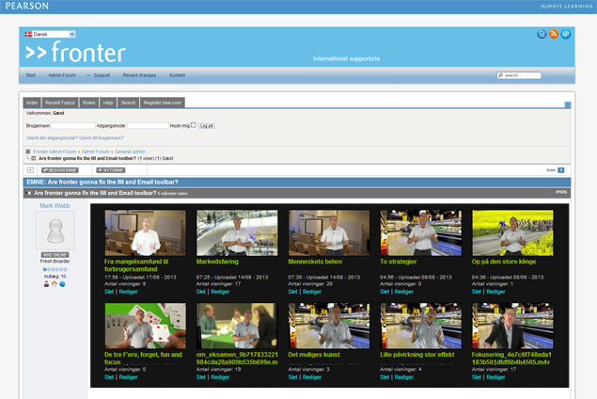Expand the Support menu

coord(98,75)
